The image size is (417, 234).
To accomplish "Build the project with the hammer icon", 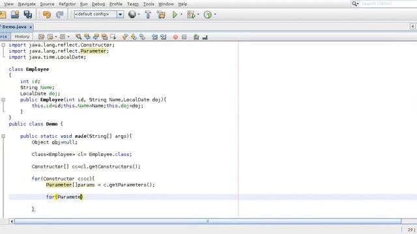I will [x=148, y=14].
